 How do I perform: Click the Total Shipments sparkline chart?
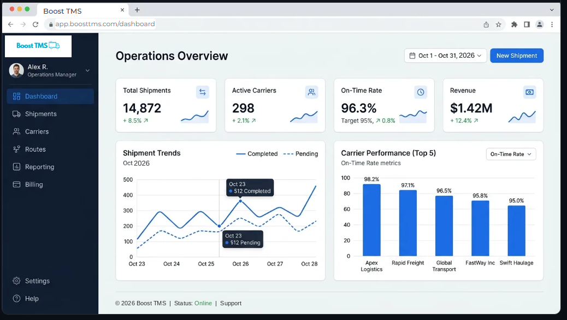[194, 117]
